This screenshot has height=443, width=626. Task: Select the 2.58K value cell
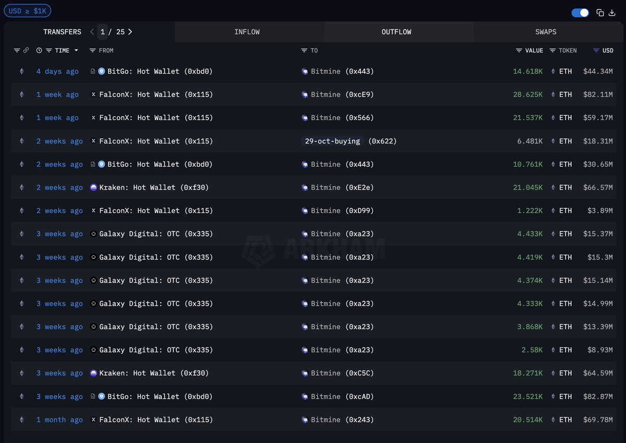532,350
